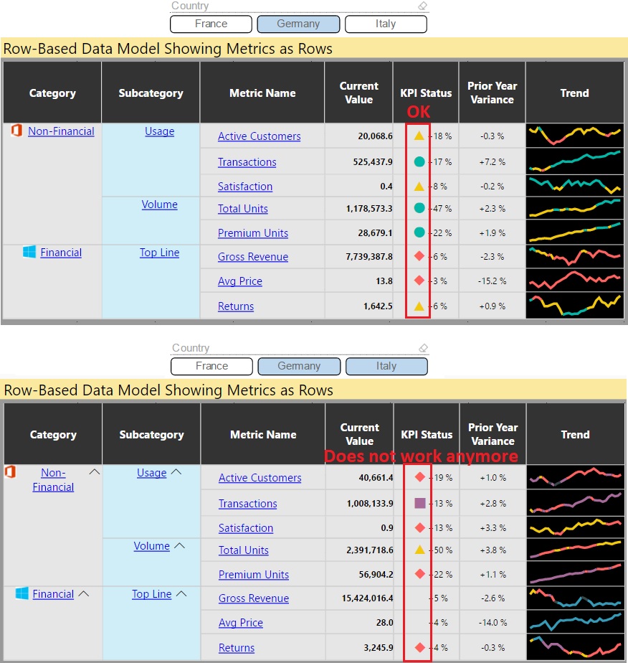Click top Transactions metric link

pos(247,162)
